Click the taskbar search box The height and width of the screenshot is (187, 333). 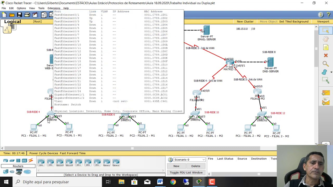click(57, 182)
